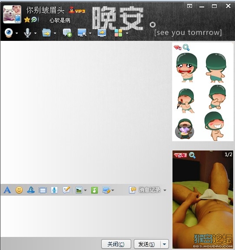Open the contact name 你别皱眉头
The height and width of the screenshot is (250, 235).
click(x=46, y=10)
